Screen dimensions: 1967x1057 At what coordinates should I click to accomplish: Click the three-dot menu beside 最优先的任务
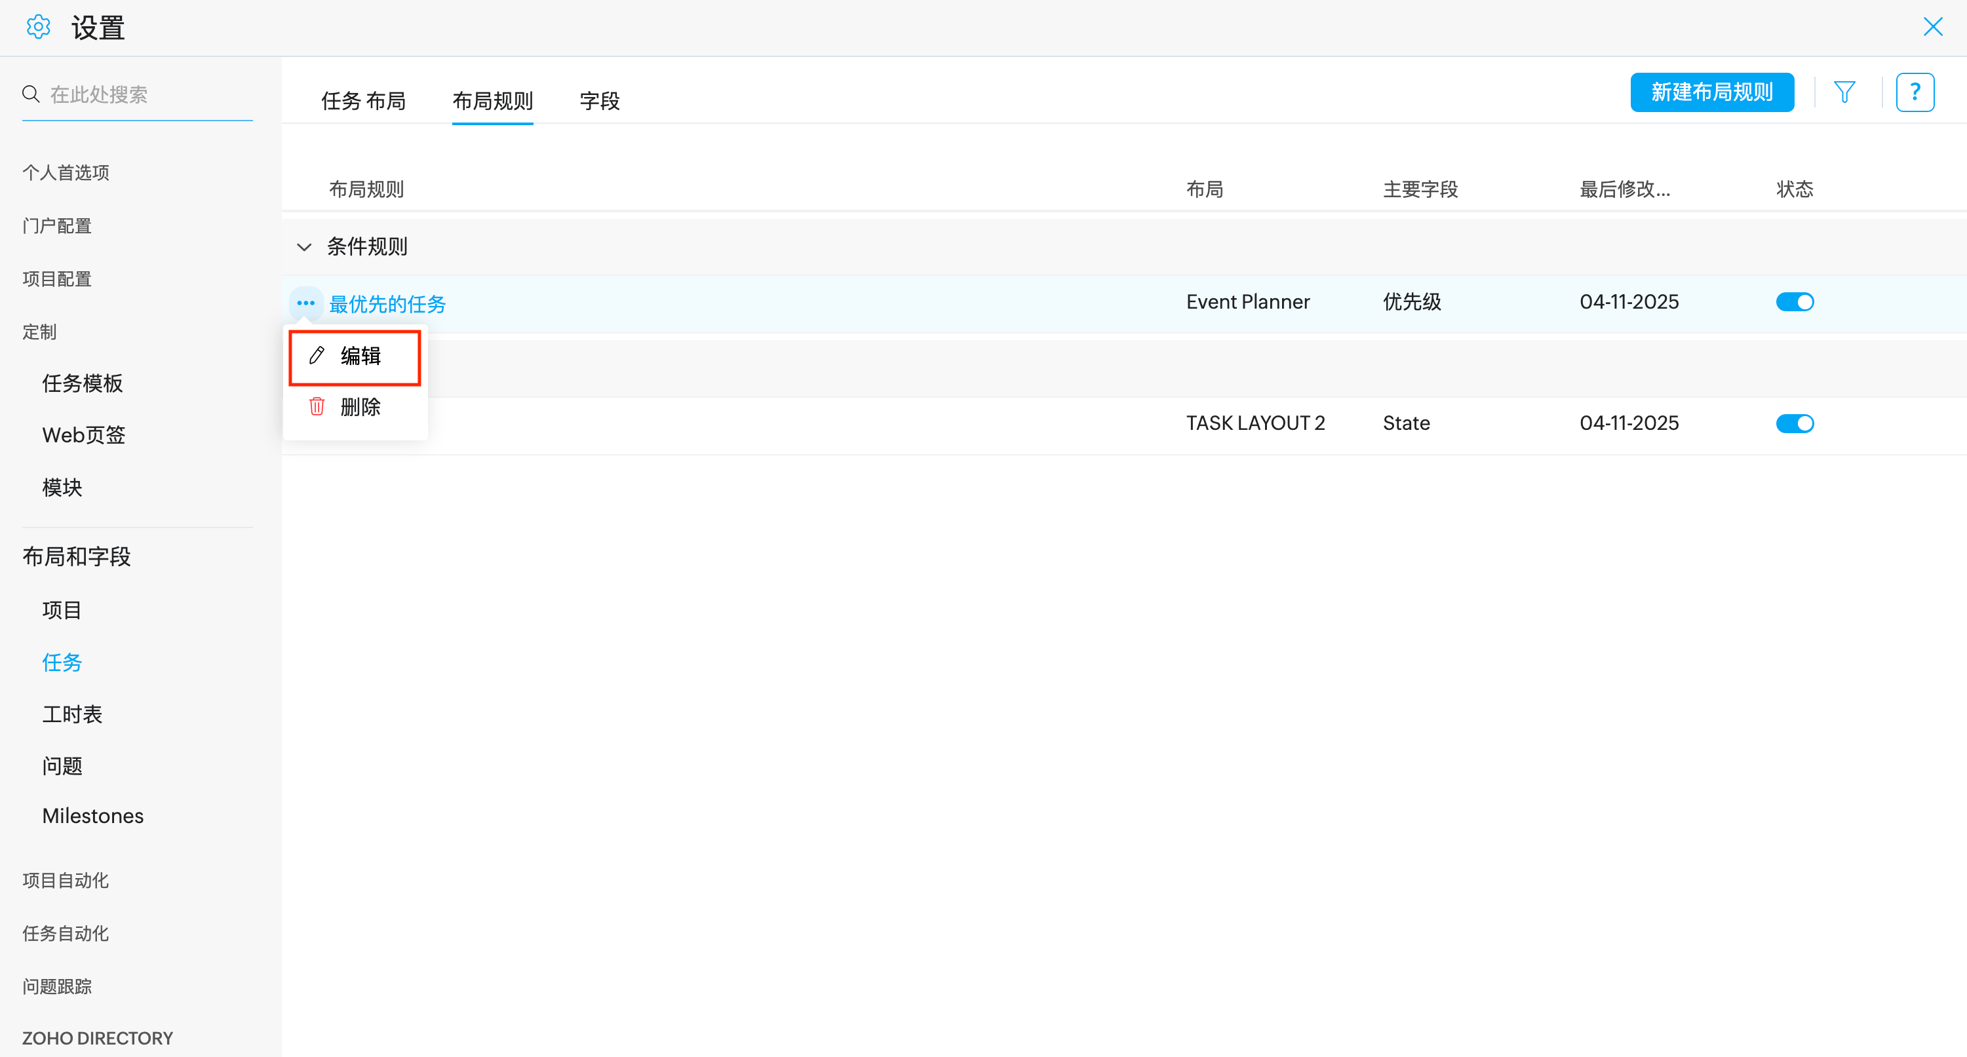coord(305,303)
